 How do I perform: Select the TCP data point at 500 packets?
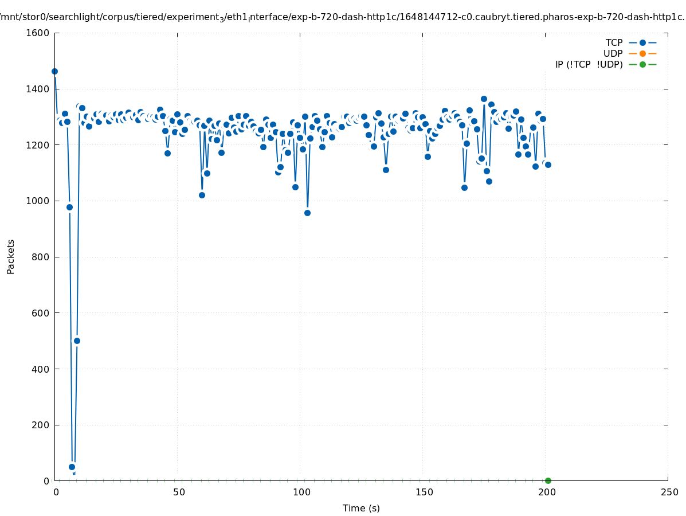tap(77, 341)
